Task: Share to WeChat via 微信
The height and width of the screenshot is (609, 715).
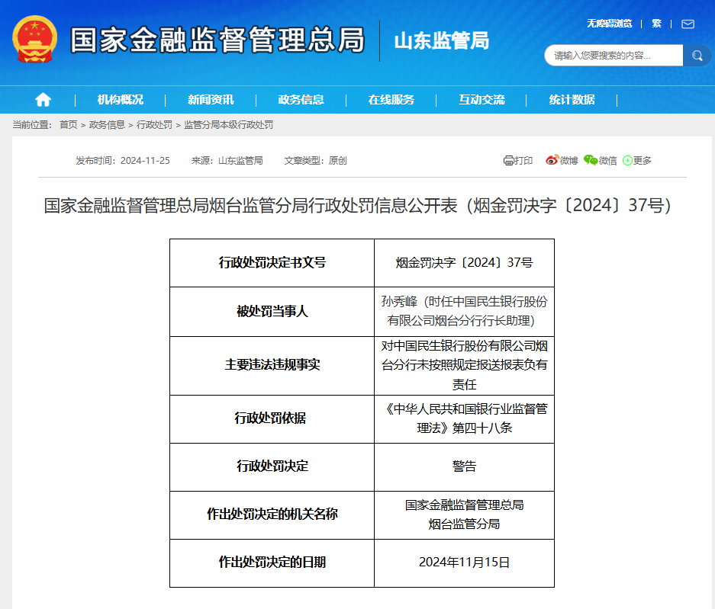Action: [600, 160]
